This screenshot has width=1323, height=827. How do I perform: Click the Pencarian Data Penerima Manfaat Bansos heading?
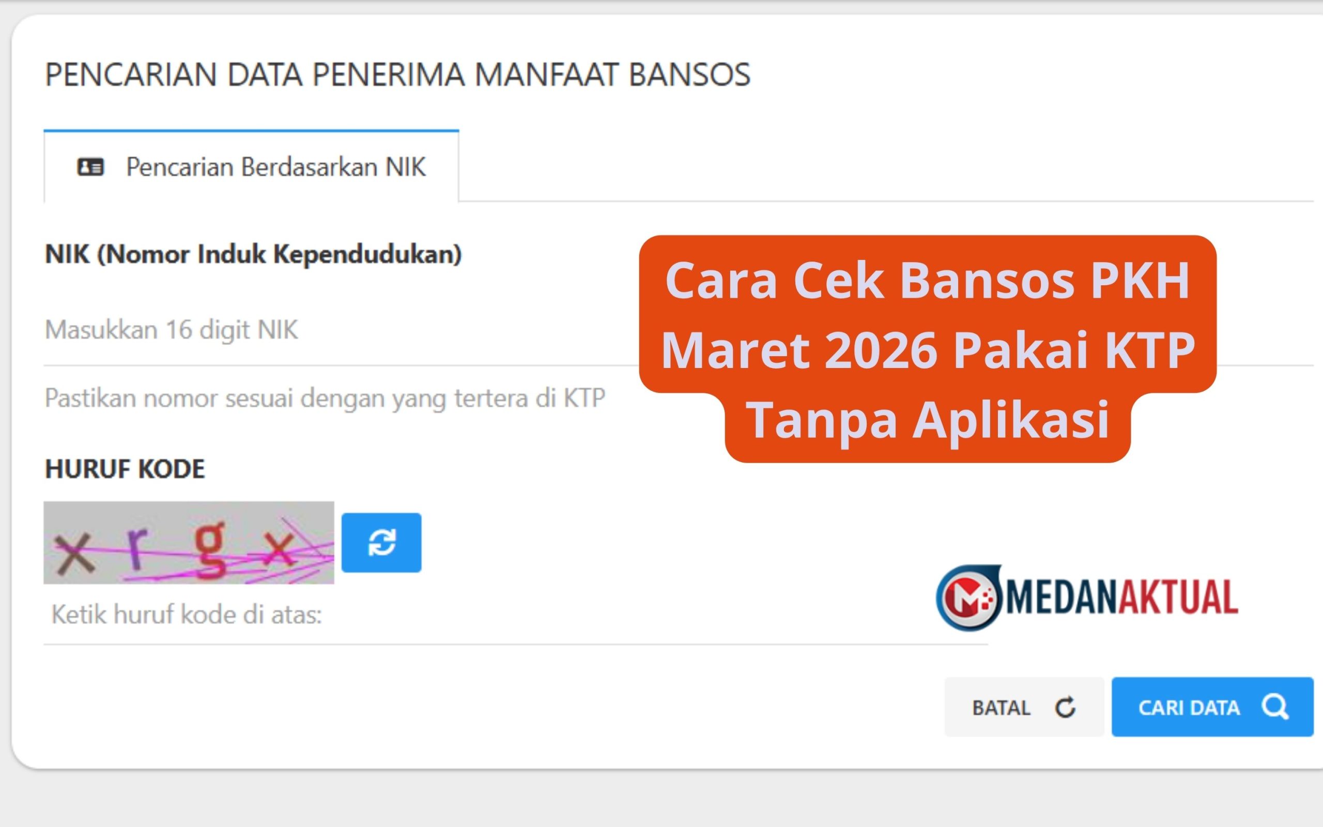pos(397,75)
